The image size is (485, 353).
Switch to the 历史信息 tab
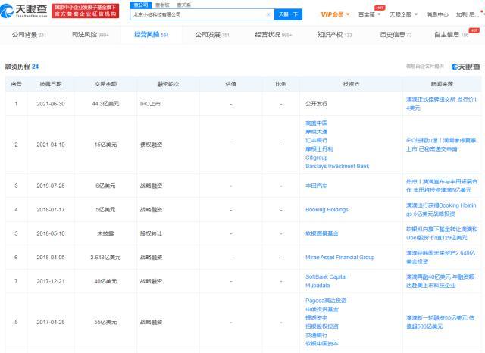(x=396, y=35)
